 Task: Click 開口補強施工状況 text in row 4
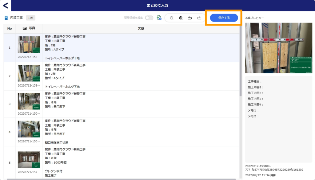[x=57, y=142]
